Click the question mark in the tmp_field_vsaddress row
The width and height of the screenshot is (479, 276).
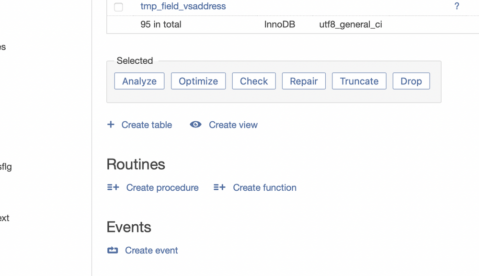click(456, 6)
